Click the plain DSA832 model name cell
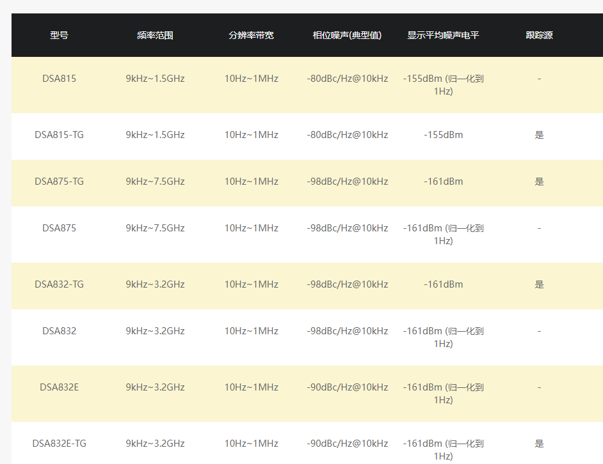 pyautogui.click(x=60, y=331)
